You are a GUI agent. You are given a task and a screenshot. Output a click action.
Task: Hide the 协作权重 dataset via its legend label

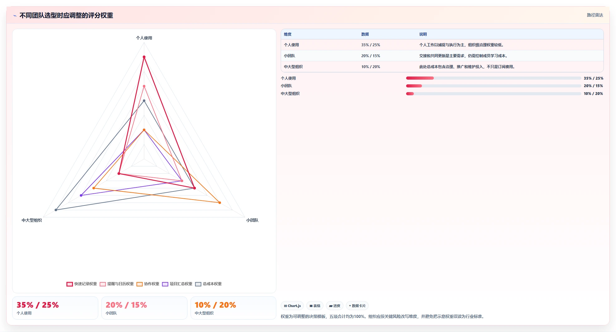pos(152,284)
